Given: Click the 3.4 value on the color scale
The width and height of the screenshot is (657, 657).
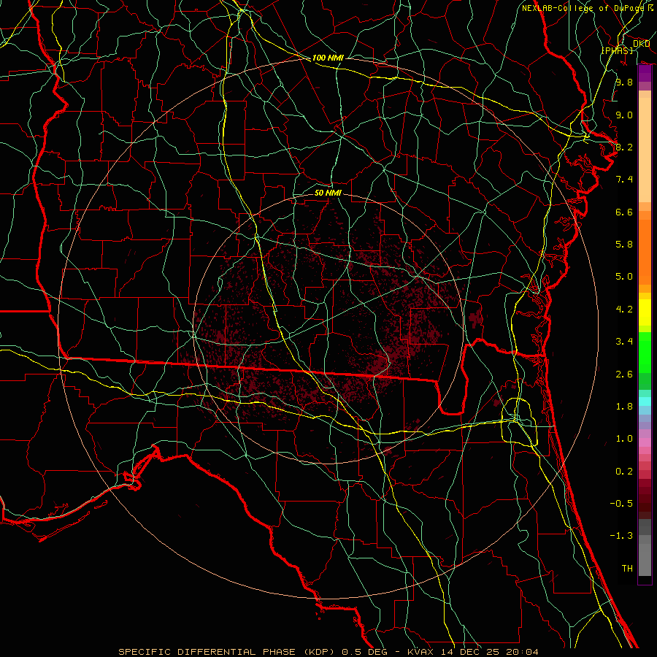Looking at the screenshot, I should pos(624,342).
